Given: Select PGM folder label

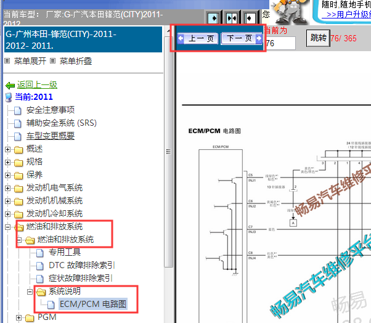Looking at the screenshot, I should (x=47, y=317).
